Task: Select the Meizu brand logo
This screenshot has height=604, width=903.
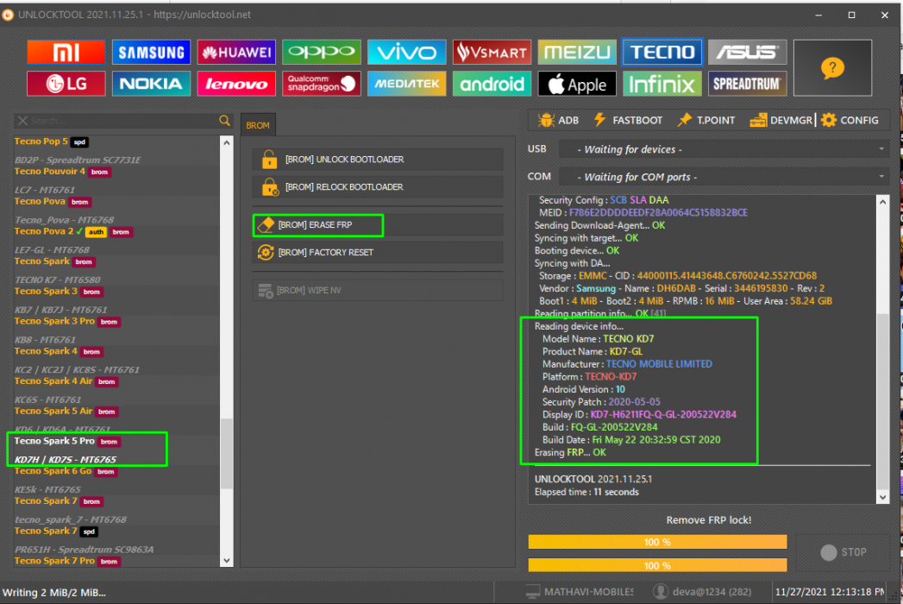Action: pos(577,53)
